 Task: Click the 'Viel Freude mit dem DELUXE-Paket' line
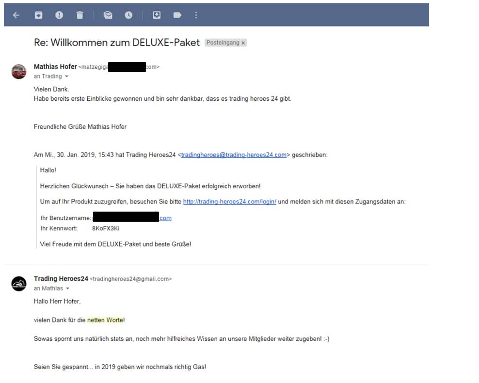tap(115, 244)
